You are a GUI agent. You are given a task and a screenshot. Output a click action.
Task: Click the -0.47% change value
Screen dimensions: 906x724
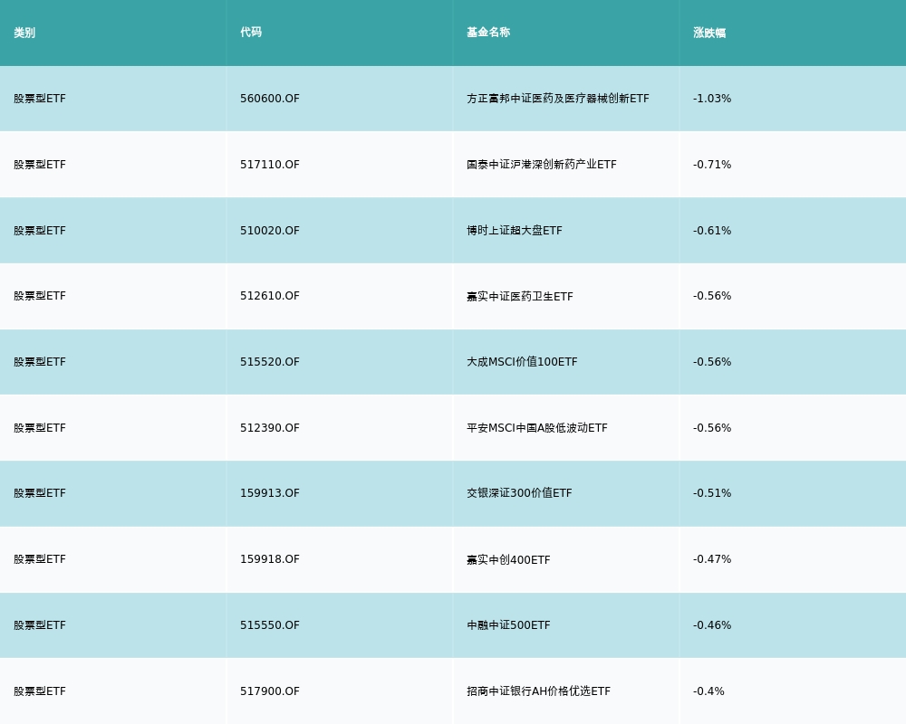point(712,559)
